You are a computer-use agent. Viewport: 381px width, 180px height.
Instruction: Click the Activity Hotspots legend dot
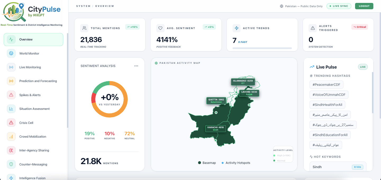point(223,163)
